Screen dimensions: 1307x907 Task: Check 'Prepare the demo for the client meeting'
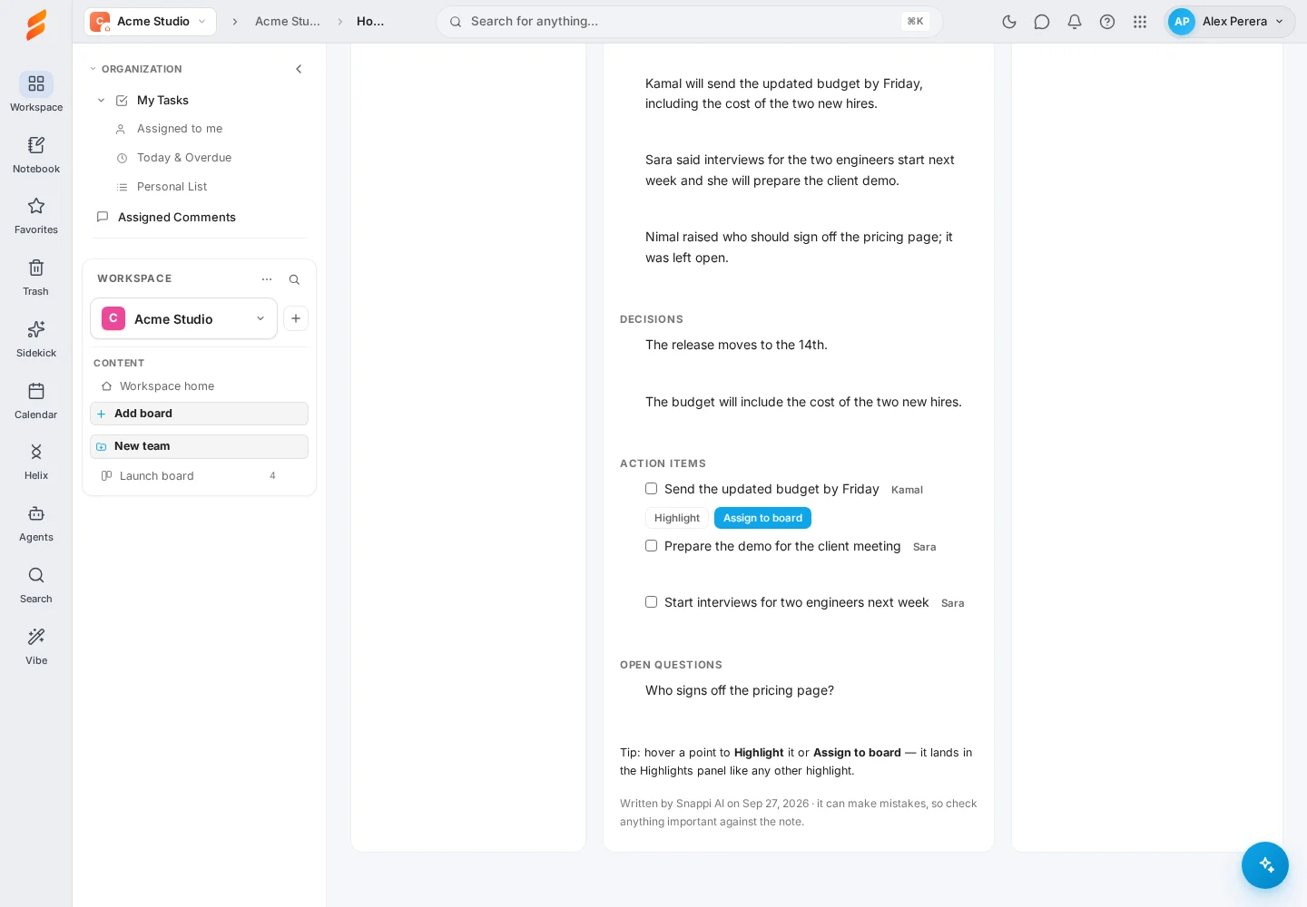[x=651, y=546]
